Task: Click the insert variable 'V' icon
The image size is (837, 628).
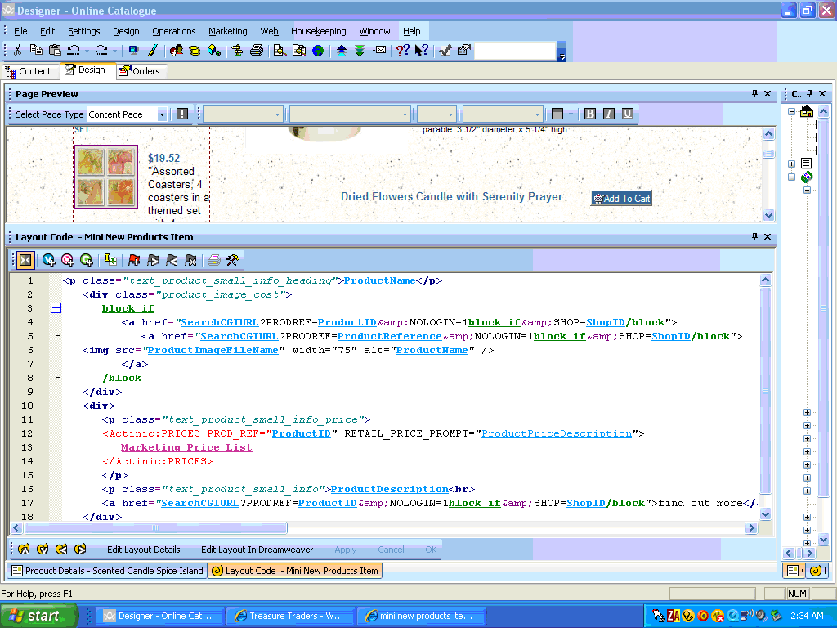Action: [x=49, y=260]
